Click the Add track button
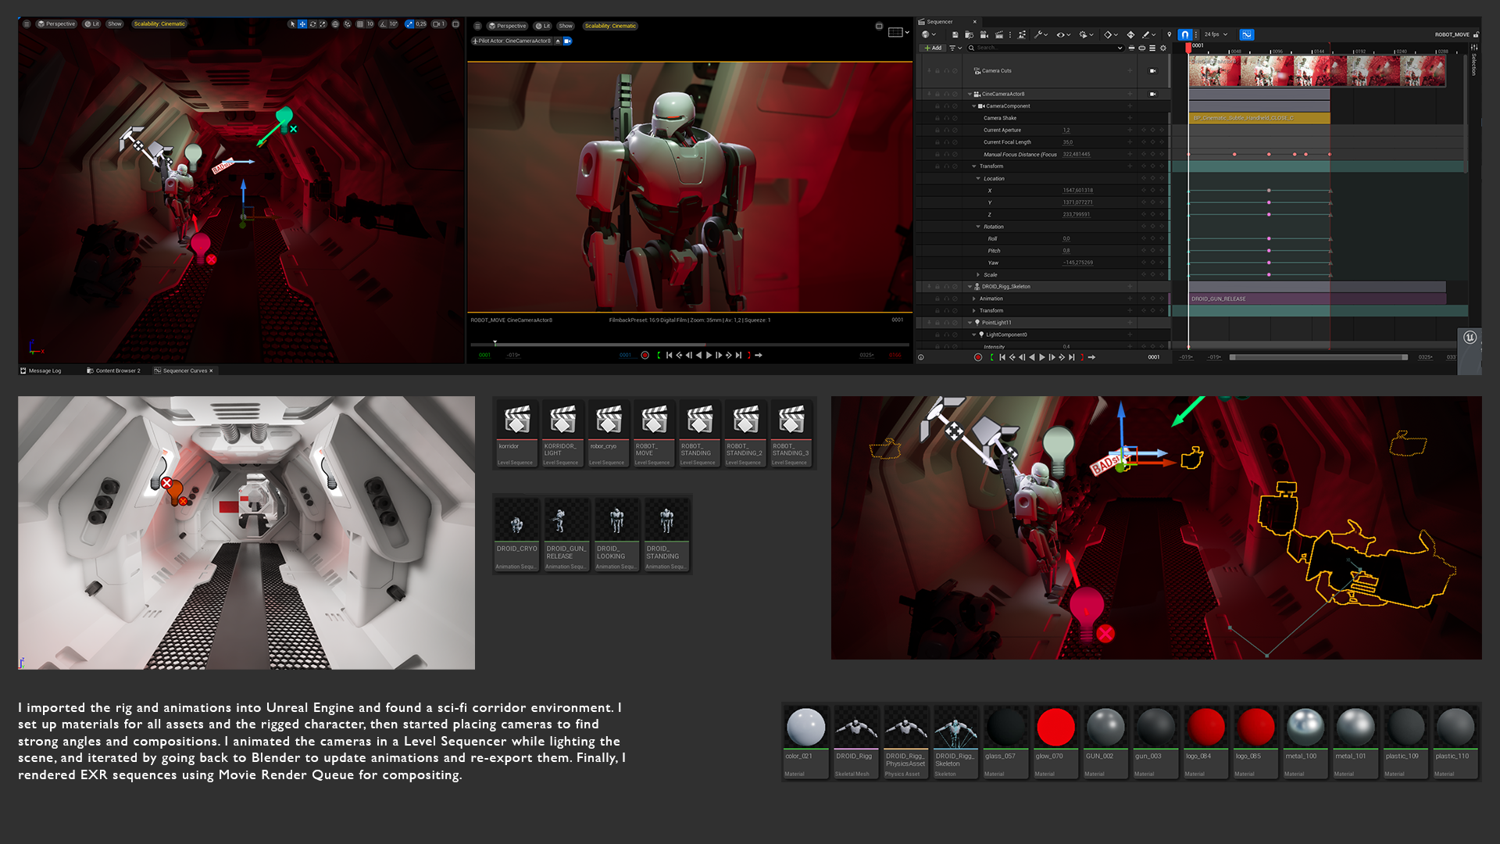Image resolution: width=1500 pixels, height=844 pixels. point(932,48)
